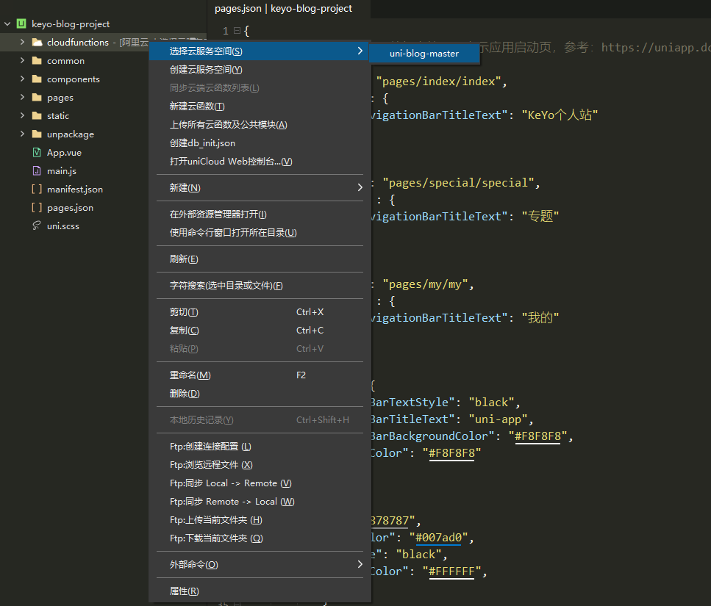Screen dimensions: 711x606
Task: Expand the common folder chevron
Action: point(22,61)
